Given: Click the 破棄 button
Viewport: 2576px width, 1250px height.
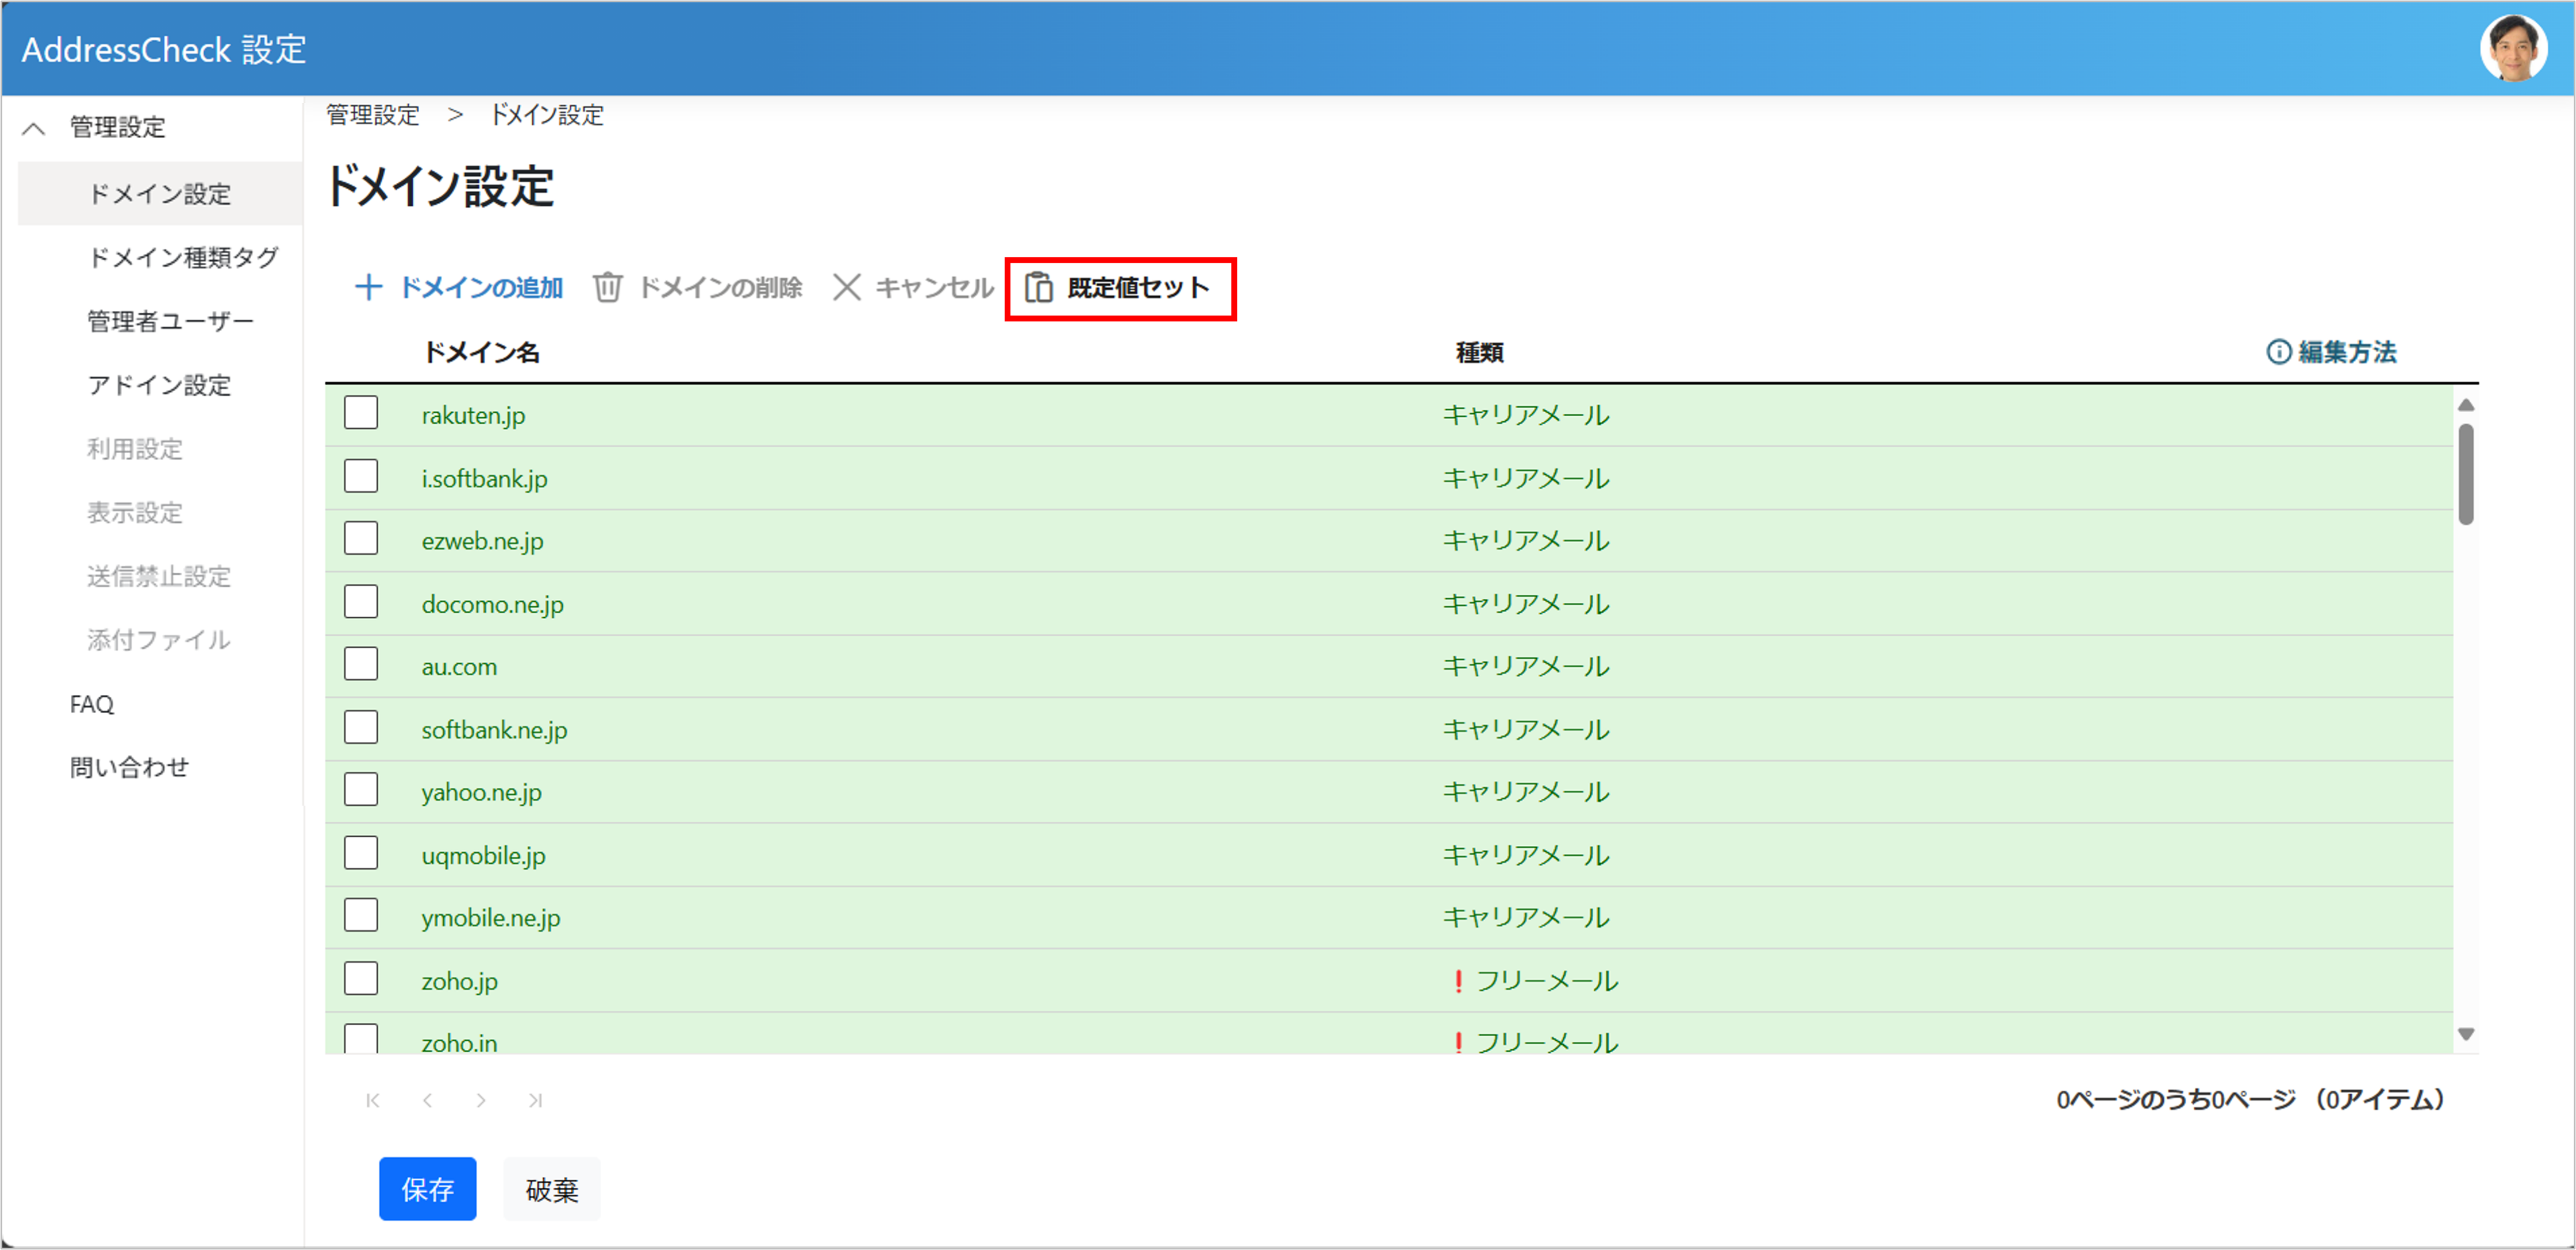Looking at the screenshot, I should click(x=551, y=1189).
